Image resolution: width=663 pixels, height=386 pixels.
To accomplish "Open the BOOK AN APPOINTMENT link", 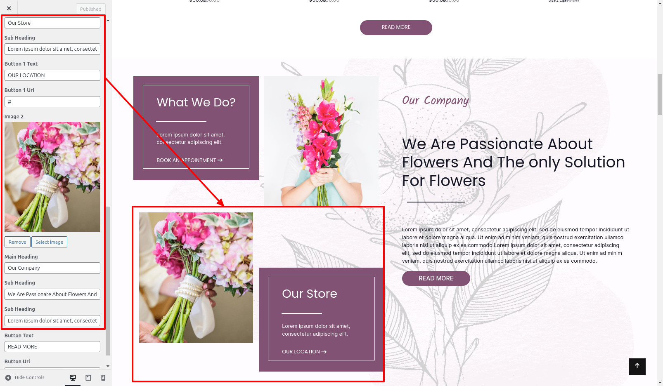I will (x=189, y=160).
